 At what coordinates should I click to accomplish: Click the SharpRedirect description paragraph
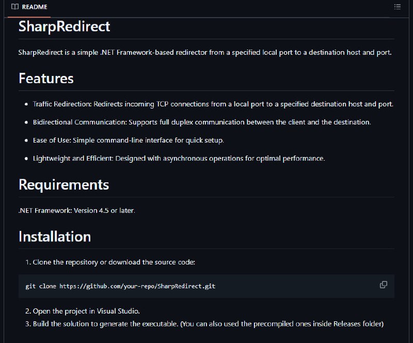205,53
